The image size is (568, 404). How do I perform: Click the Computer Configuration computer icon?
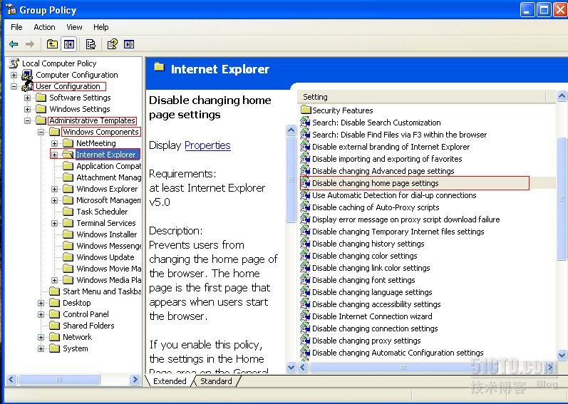27,75
